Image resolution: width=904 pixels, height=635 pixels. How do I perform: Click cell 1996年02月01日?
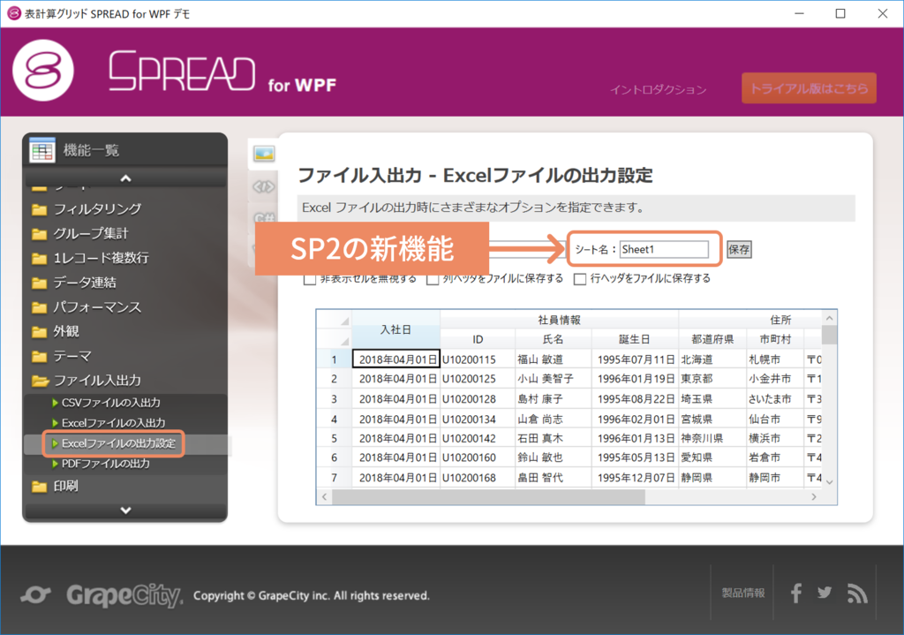[635, 419]
